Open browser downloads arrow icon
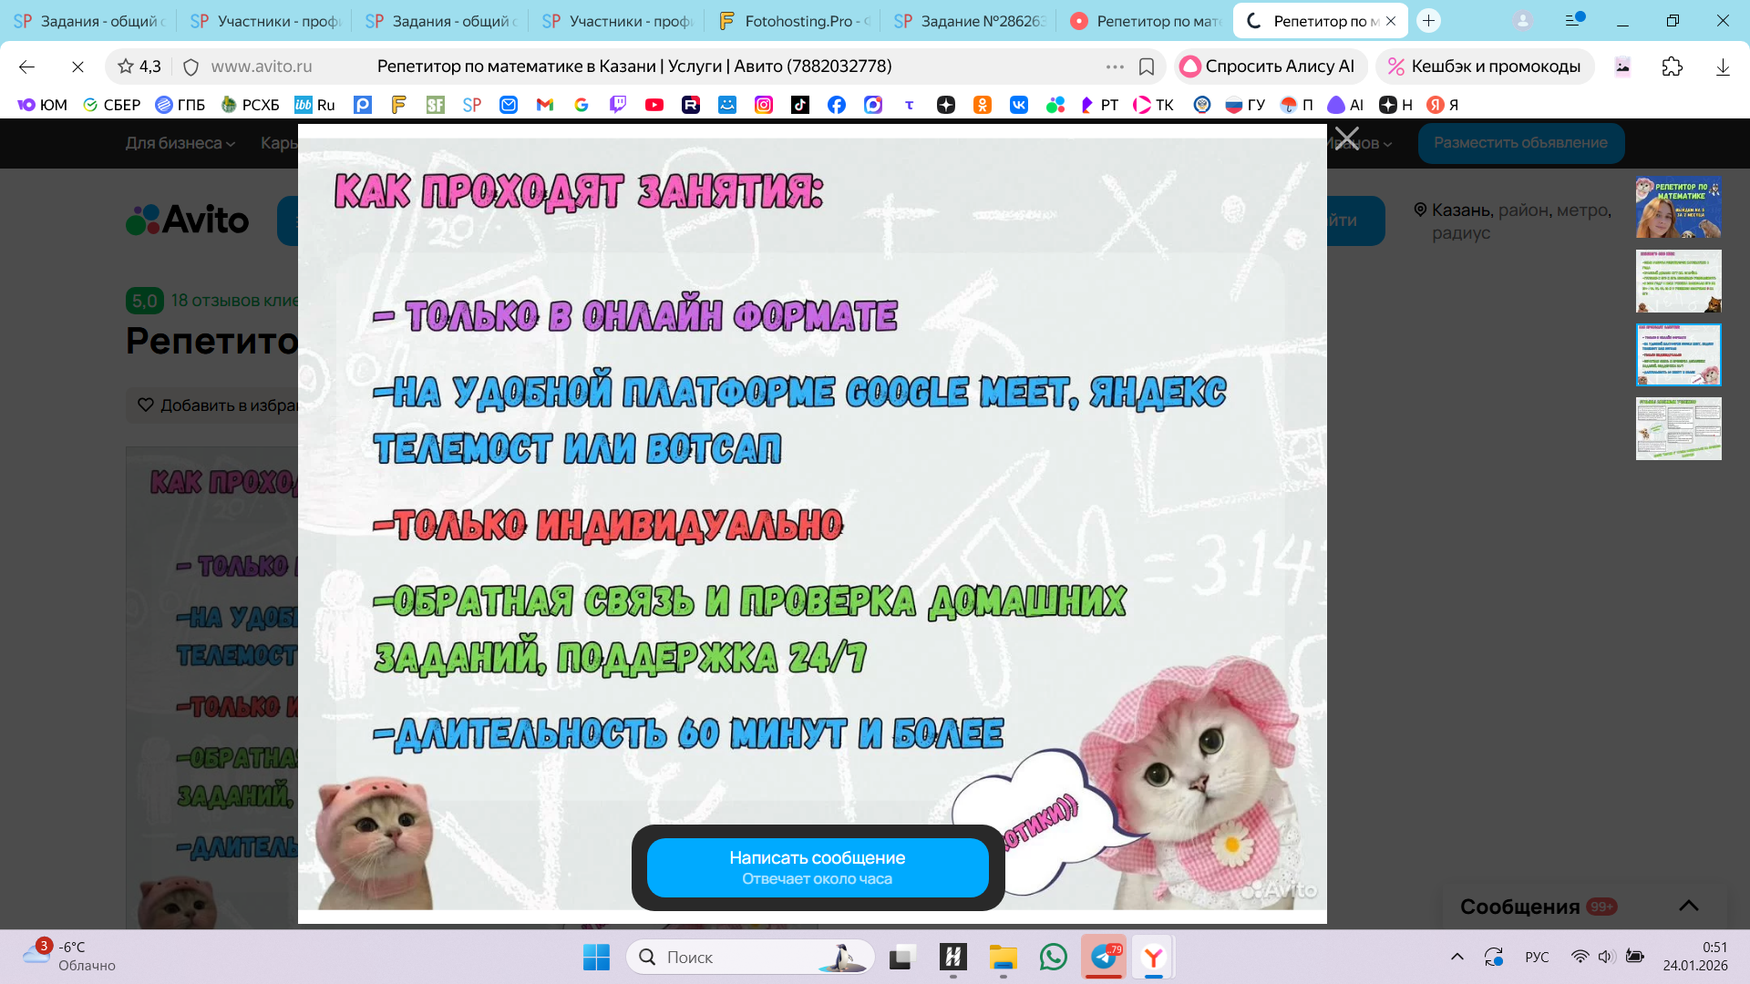Viewport: 1750px width, 984px height. (1723, 67)
